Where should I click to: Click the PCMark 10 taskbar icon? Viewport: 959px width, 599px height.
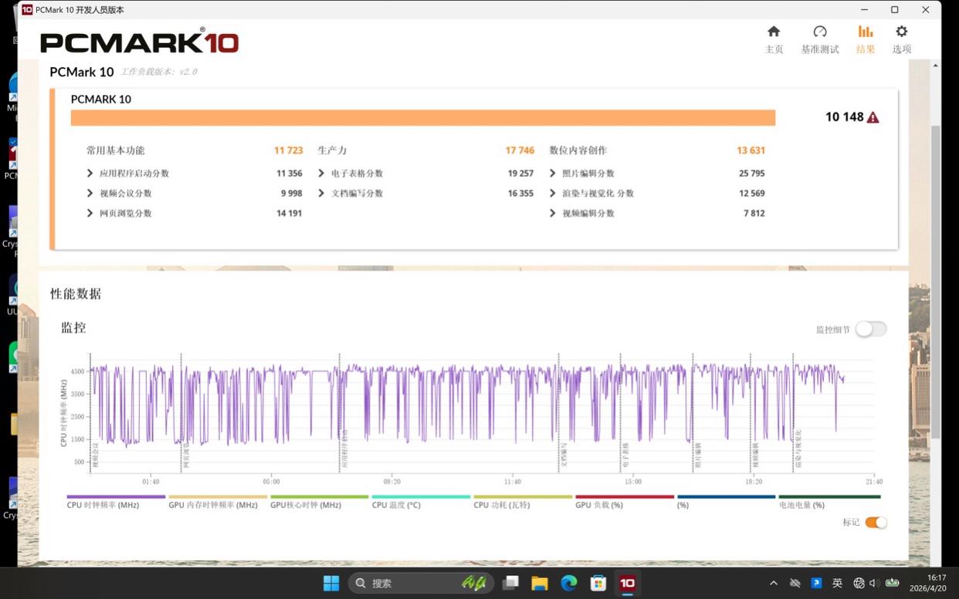tap(627, 583)
